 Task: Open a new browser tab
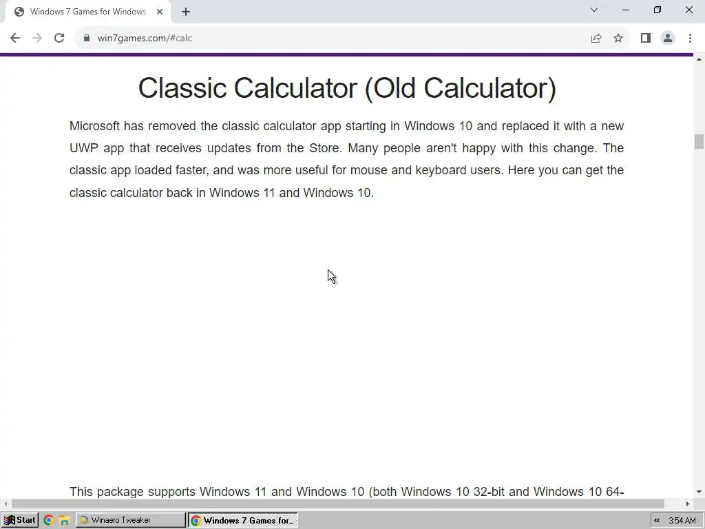(x=186, y=12)
